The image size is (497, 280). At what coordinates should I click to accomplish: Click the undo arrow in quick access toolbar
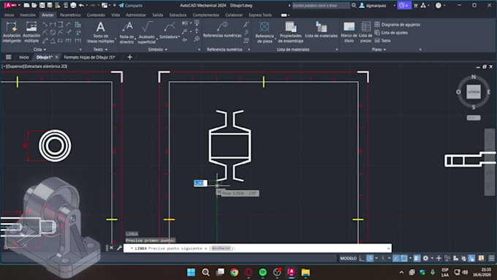coord(81,5)
